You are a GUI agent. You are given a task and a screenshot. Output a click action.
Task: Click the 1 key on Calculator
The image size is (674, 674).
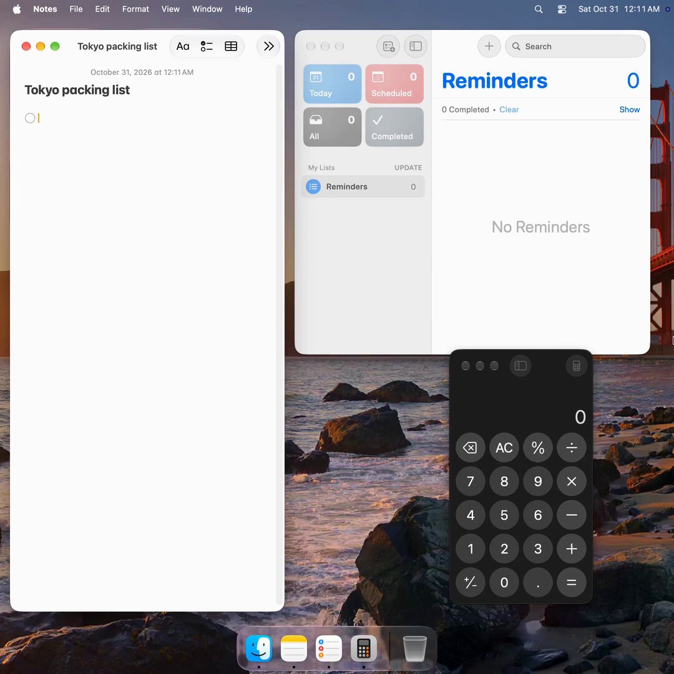coord(471,549)
